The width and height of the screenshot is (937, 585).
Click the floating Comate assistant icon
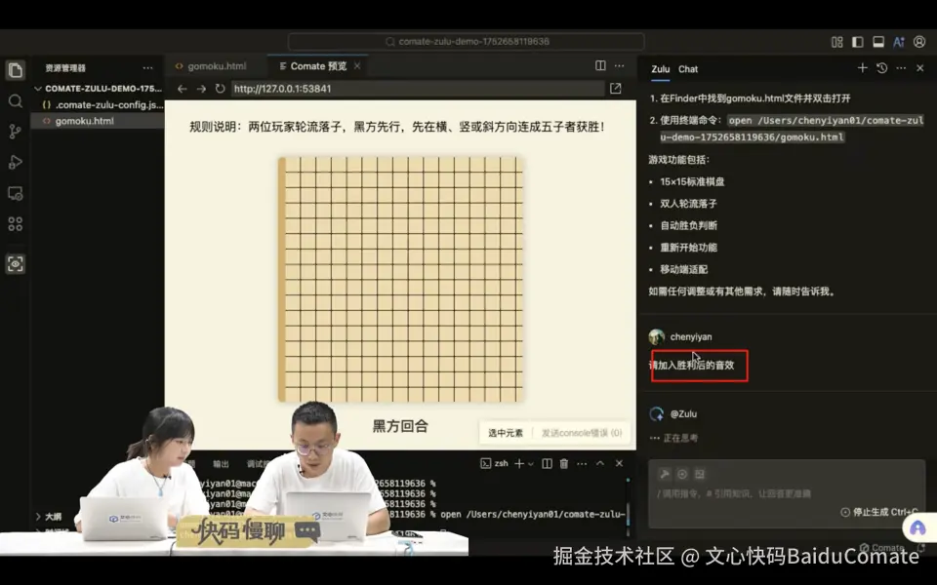[x=917, y=527]
